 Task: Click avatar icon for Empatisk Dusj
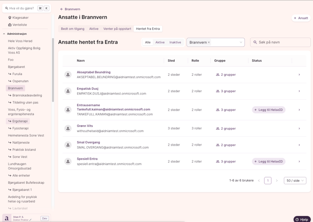click(68, 91)
